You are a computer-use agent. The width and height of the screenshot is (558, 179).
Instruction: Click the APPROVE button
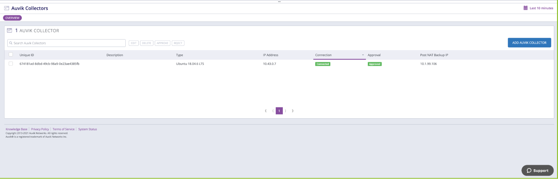(x=162, y=43)
